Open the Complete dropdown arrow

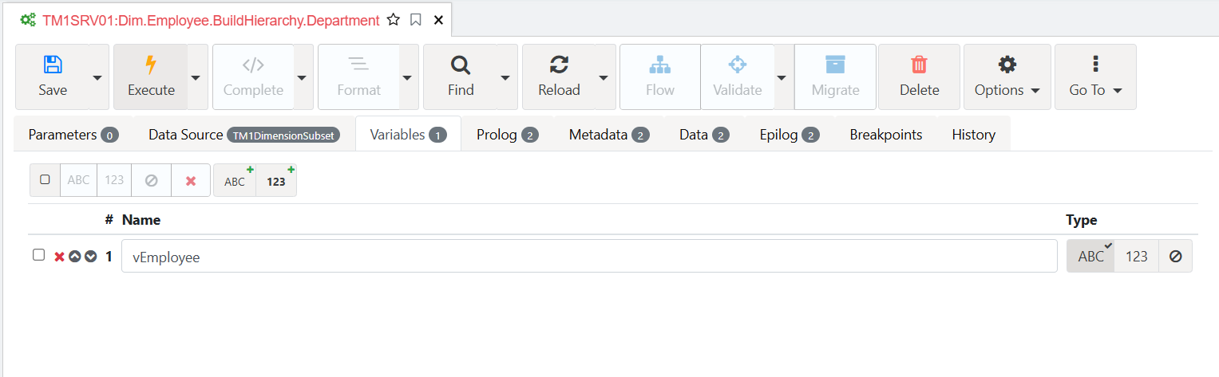[x=303, y=77]
